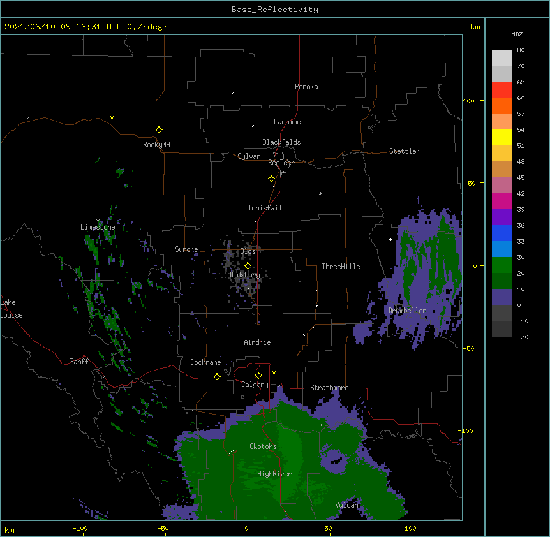
Task: Click the yellow V marker northwest of RockyMH
Action: click(x=112, y=117)
